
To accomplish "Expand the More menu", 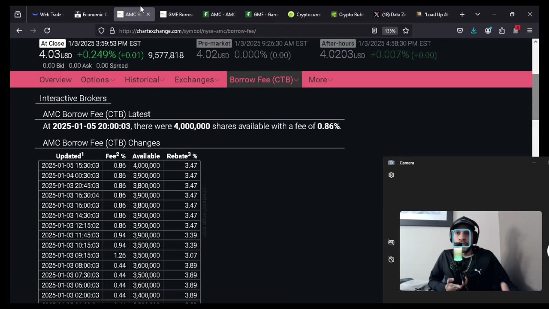I will (x=320, y=80).
